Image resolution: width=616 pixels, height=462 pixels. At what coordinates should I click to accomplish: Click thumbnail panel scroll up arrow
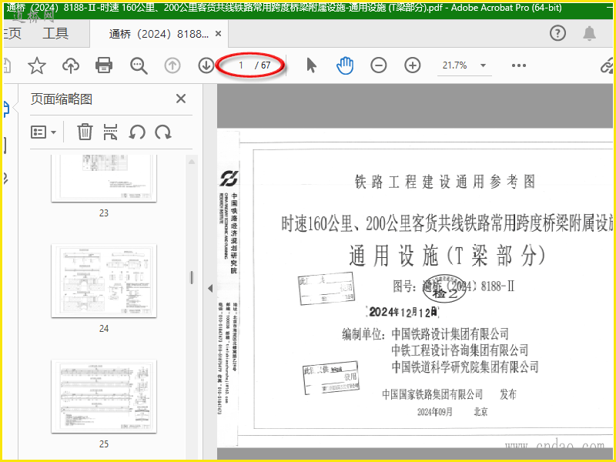(192, 162)
